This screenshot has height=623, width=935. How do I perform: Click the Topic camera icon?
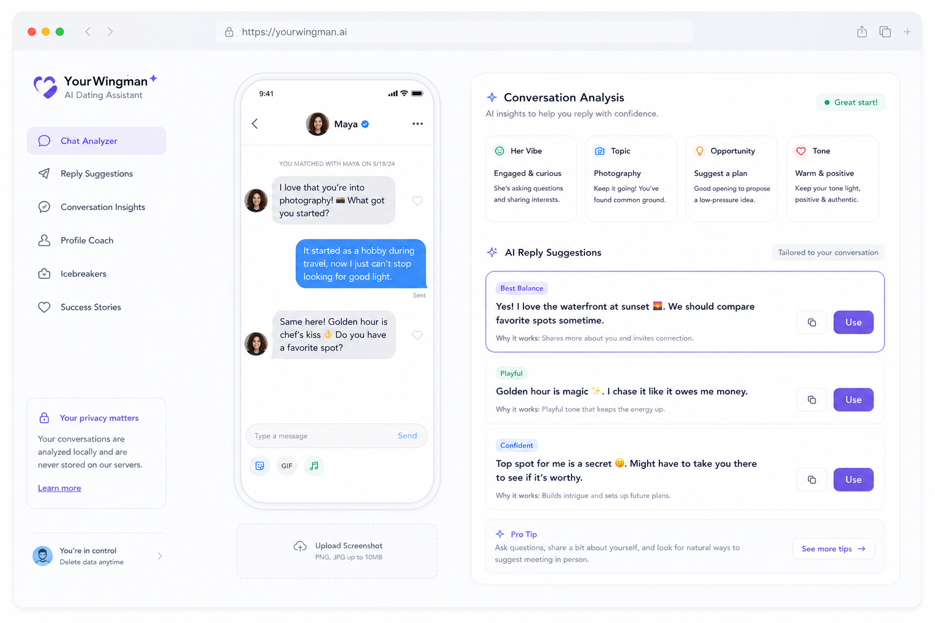tap(600, 151)
